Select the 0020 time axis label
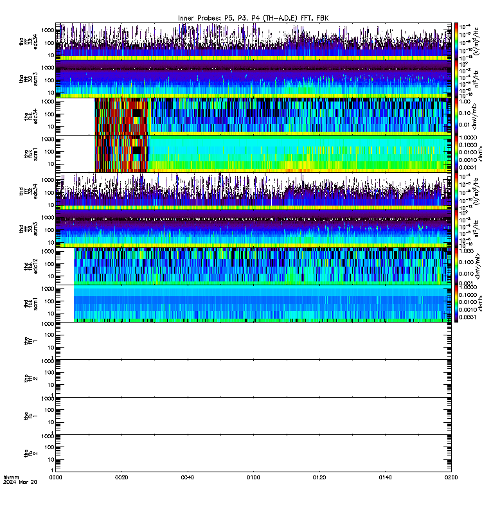 click(121, 477)
